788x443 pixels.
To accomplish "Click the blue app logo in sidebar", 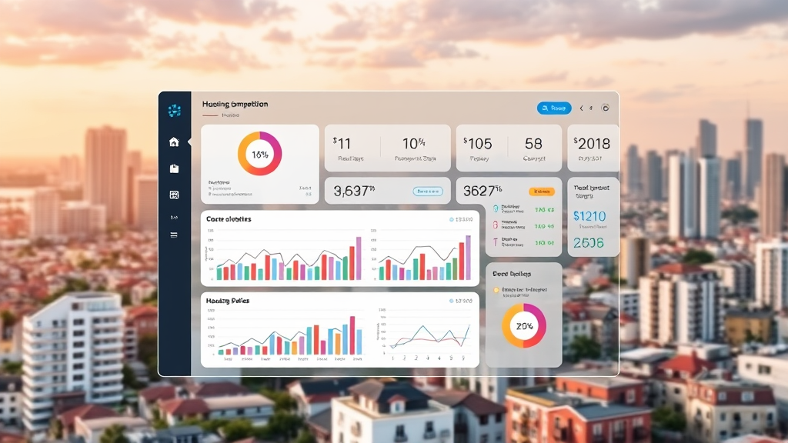I will 174,111.
